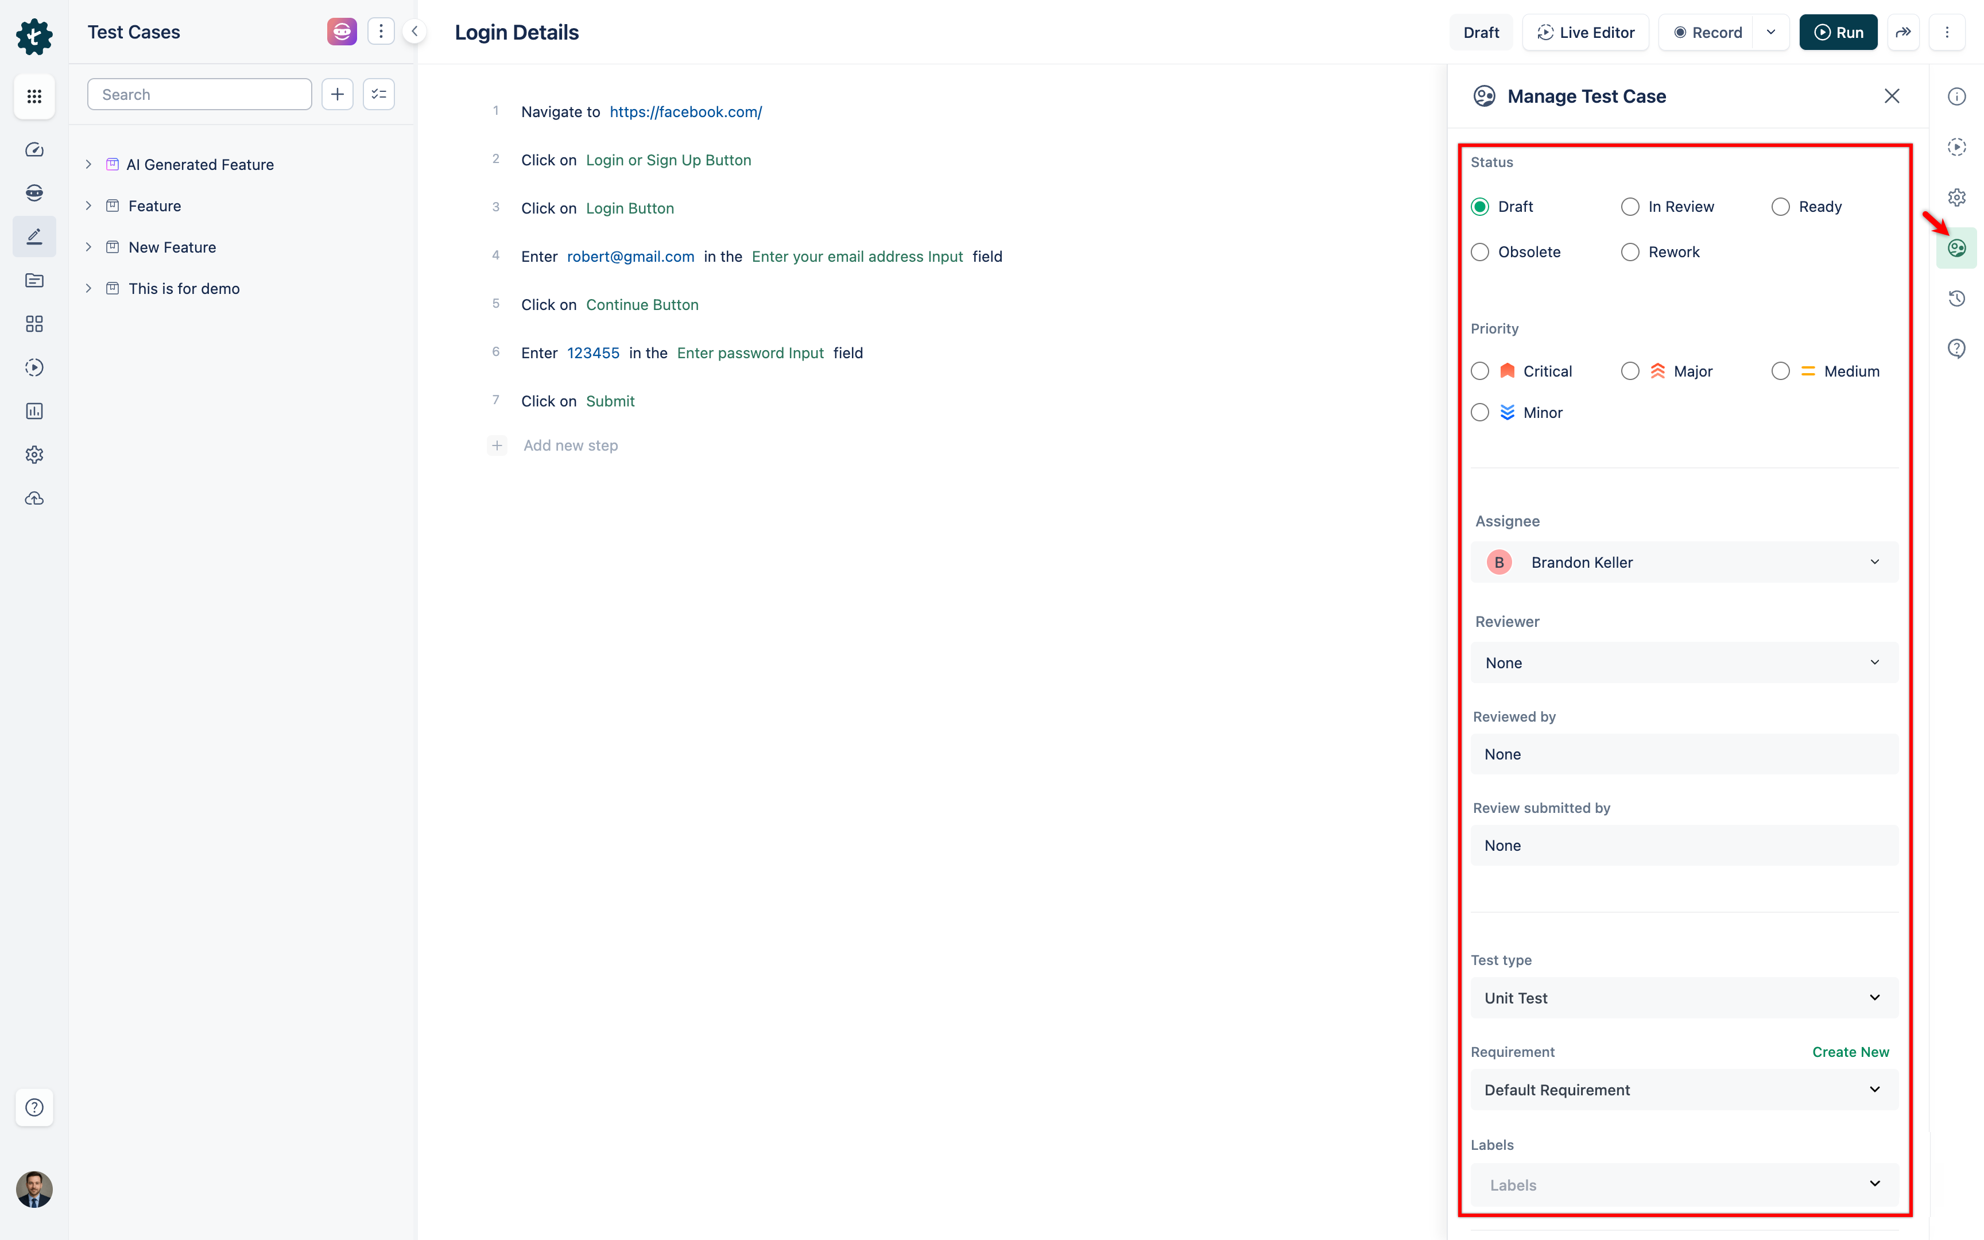Open the three-dot menu beside Test Cases
Image resolution: width=1984 pixels, height=1240 pixels.
coord(381,31)
